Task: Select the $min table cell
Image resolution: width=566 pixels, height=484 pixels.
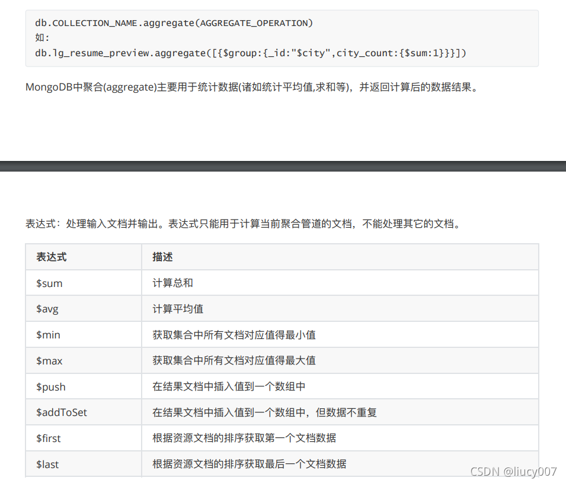Action: coord(84,335)
